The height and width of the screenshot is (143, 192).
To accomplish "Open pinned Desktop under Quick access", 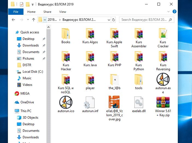I will pos(28,39).
